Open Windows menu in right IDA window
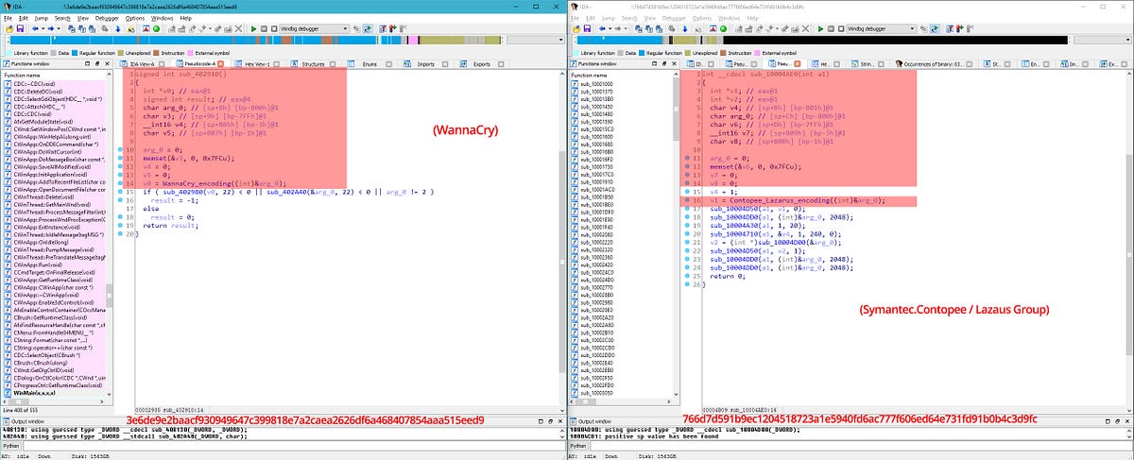Screen dimensions: 1134x460 coord(729,18)
